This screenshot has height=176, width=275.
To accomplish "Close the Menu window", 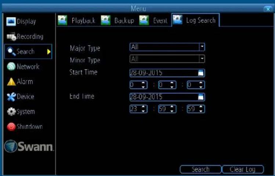I will pyautogui.click(x=268, y=9).
